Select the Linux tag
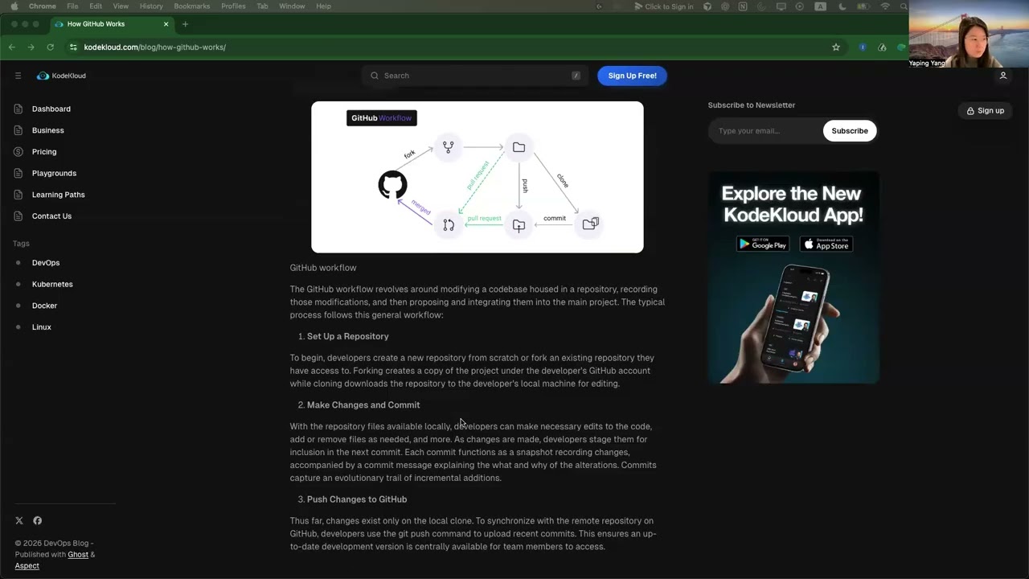The image size is (1029, 579). pyautogui.click(x=42, y=327)
